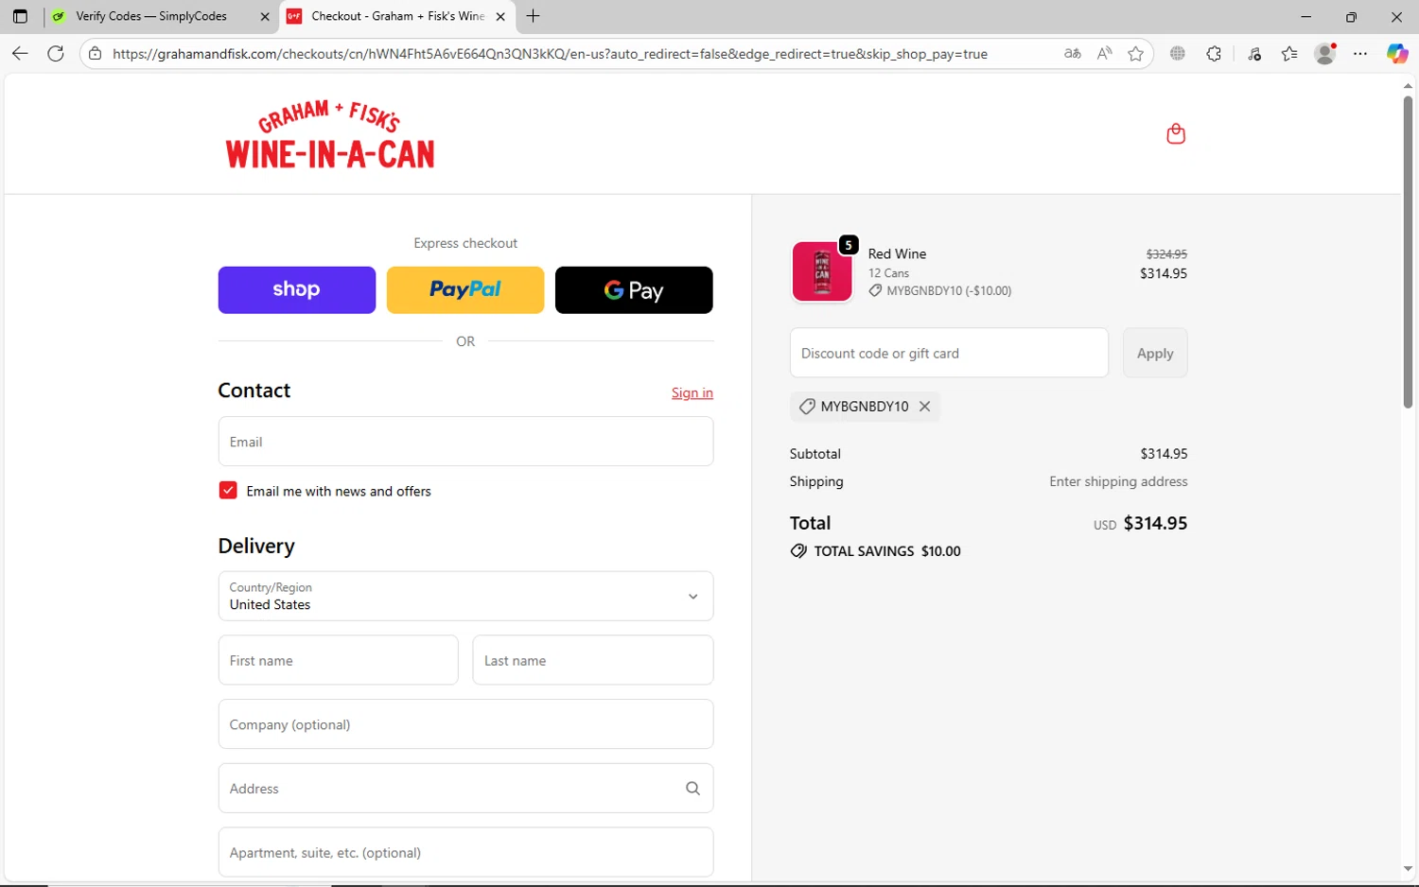Image resolution: width=1419 pixels, height=887 pixels.
Task: Open browser extensions puzzle icon
Action: pyautogui.click(x=1214, y=54)
